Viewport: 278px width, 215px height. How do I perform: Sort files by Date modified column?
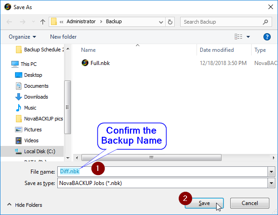217,50
